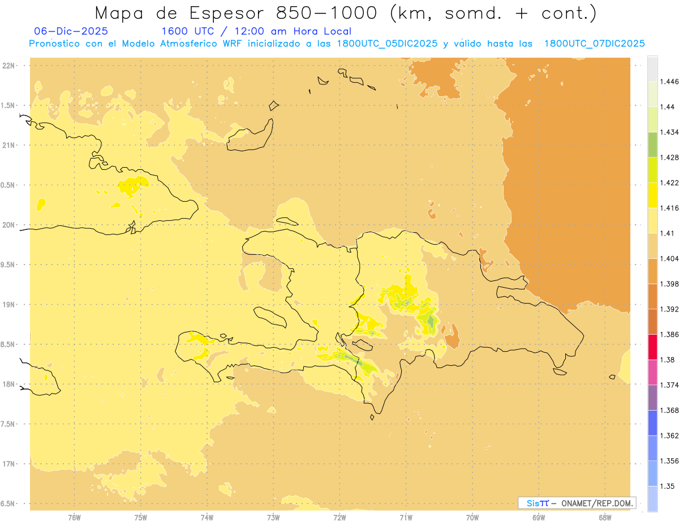This screenshot has width=679, height=525.
Task: Click the bright yellow legend swatch between 1.416 and 1.422
Action: pos(653,195)
